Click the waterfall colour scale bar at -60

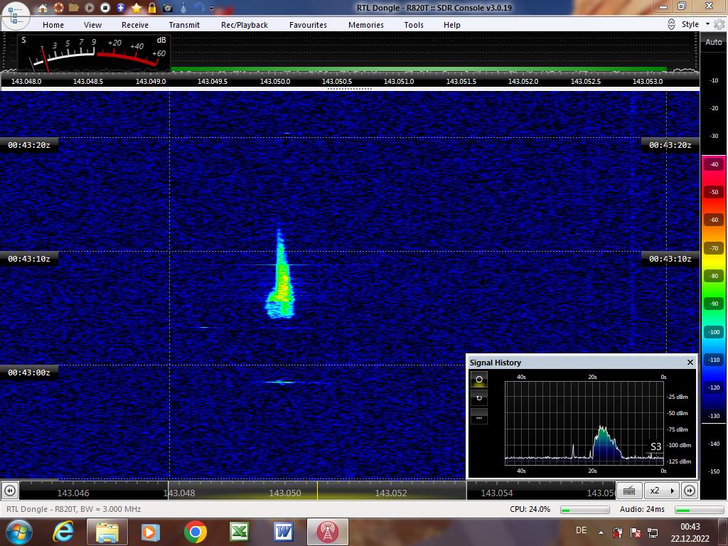[x=714, y=220]
